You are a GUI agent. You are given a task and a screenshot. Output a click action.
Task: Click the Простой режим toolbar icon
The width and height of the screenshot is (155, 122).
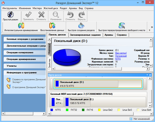(10, 15)
